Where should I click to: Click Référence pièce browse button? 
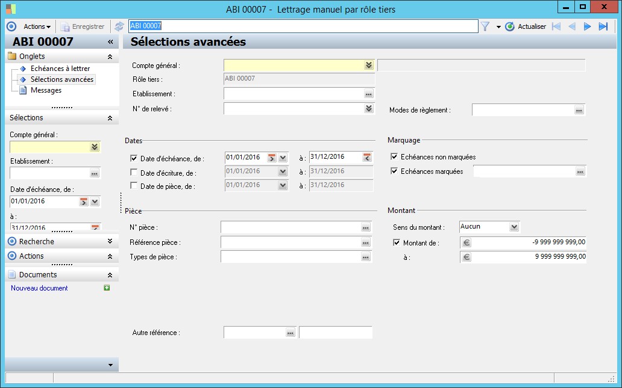[366, 242]
